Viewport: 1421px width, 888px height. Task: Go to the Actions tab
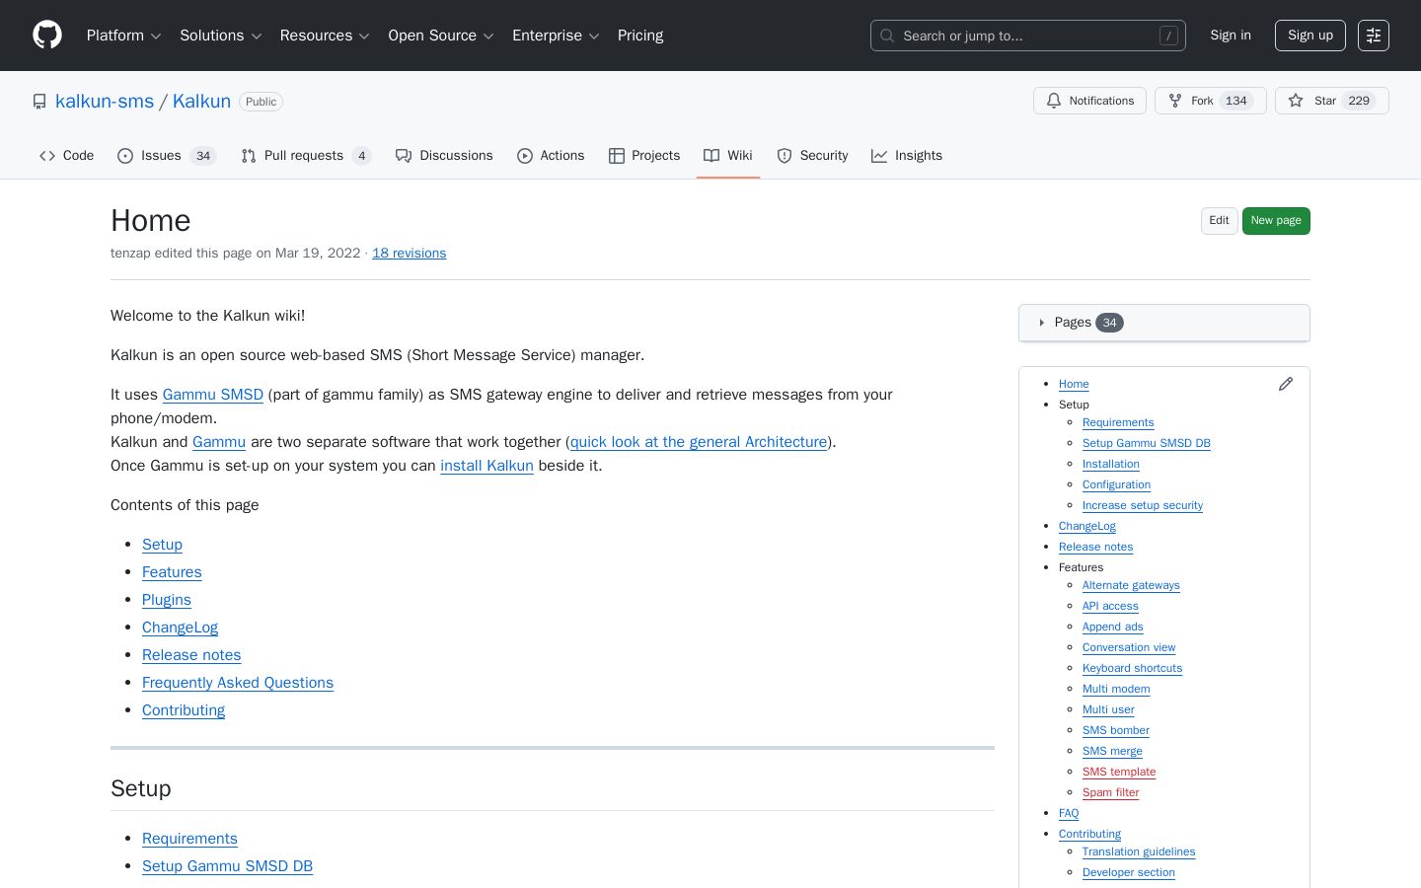click(551, 156)
